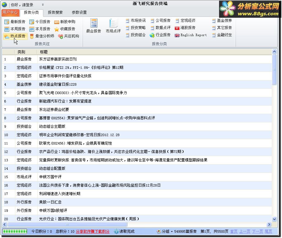
Task: Click the globe application icon
Action: pyautogui.click(x=4, y=5)
